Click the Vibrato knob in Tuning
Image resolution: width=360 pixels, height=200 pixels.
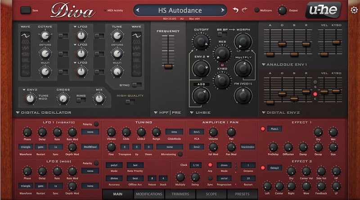pos(111,132)
